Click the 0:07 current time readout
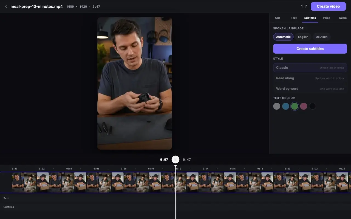The height and width of the screenshot is (219, 351). (164, 160)
